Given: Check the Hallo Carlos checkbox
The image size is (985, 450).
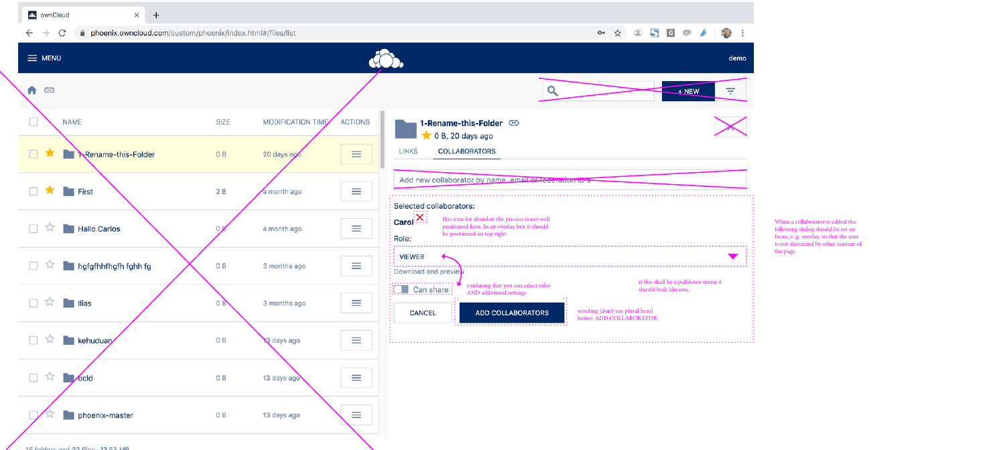Looking at the screenshot, I should [x=34, y=228].
